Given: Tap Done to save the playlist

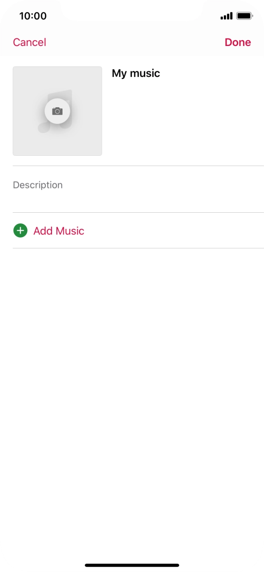Looking at the screenshot, I should 238,42.
